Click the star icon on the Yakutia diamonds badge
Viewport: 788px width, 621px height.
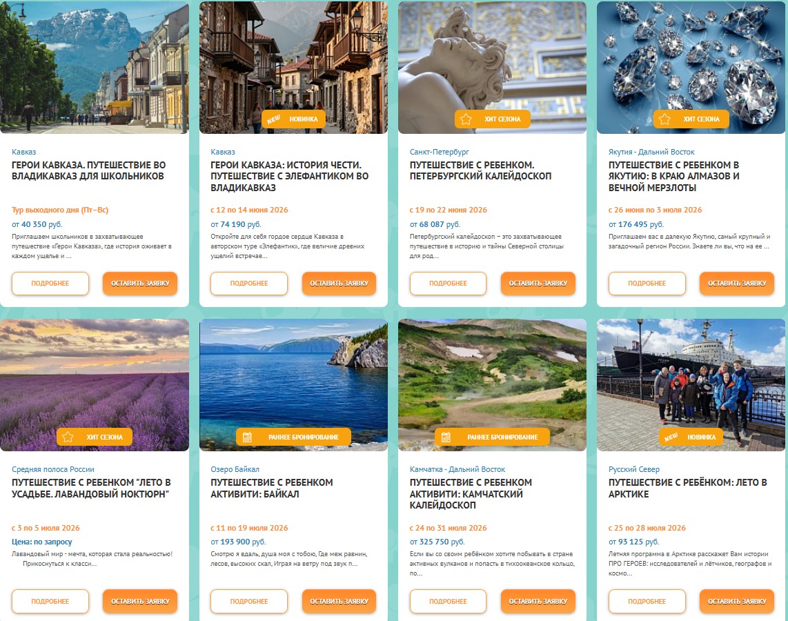[665, 119]
